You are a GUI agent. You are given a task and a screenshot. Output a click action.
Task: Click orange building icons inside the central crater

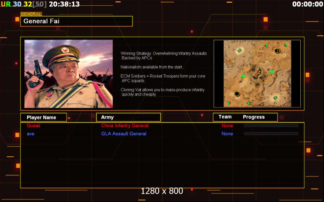point(258,74)
